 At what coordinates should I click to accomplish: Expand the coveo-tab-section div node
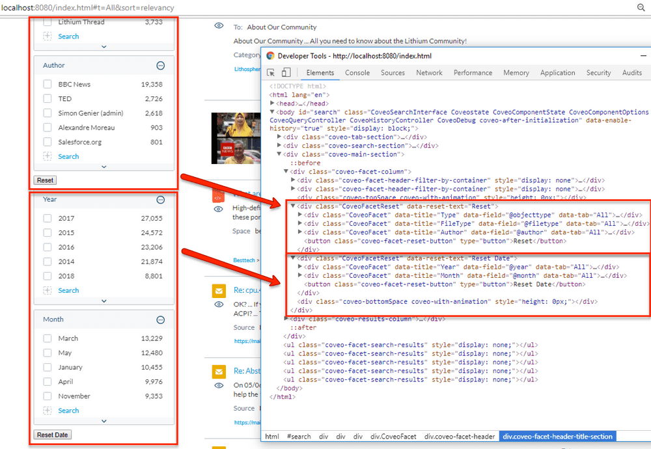pyautogui.click(x=280, y=137)
